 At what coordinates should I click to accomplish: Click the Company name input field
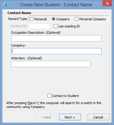[x=56, y=51]
